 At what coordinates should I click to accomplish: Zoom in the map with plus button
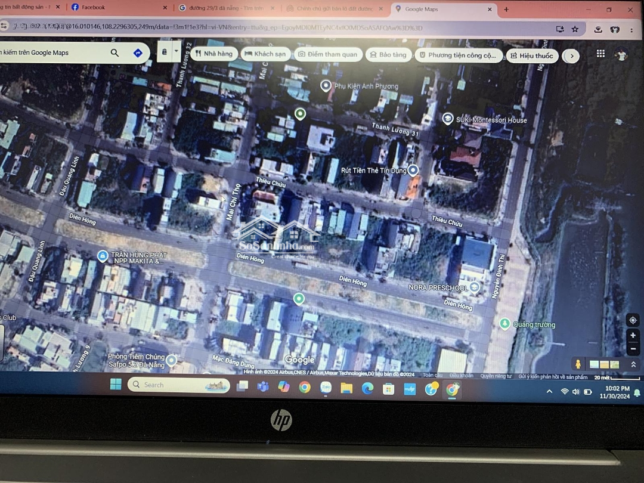pos(633,335)
